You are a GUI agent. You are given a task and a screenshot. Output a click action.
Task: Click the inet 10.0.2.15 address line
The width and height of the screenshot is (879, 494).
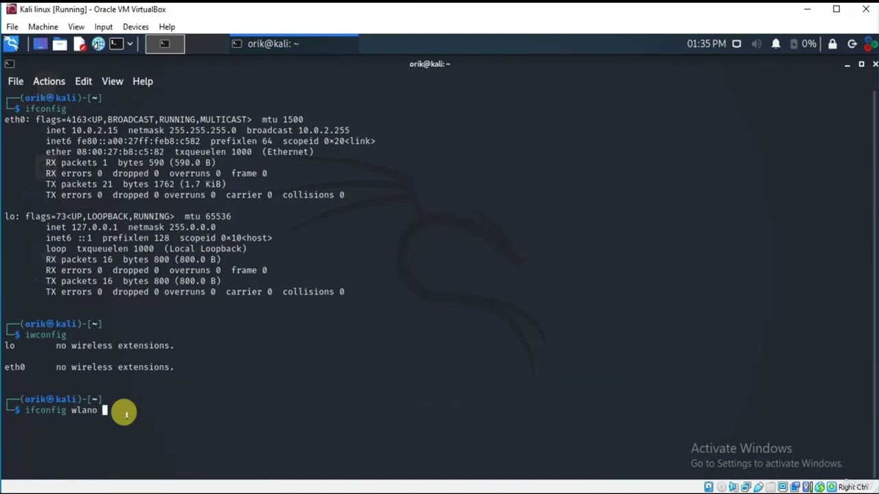(198, 130)
